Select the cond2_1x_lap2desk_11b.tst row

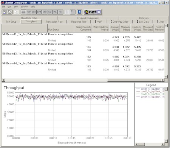[83, 44]
